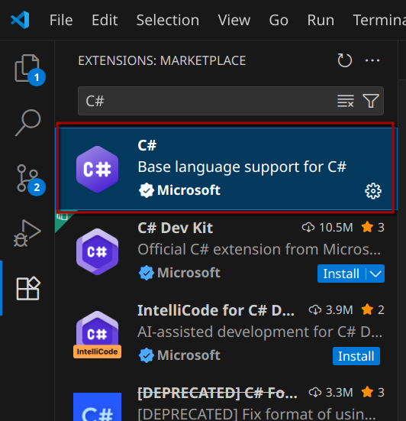Select the C# Dev Kit title

(175, 228)
